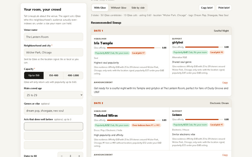252x157 pixels.
Task: Click the High popularity and affinity text
Action: (108, 135)
